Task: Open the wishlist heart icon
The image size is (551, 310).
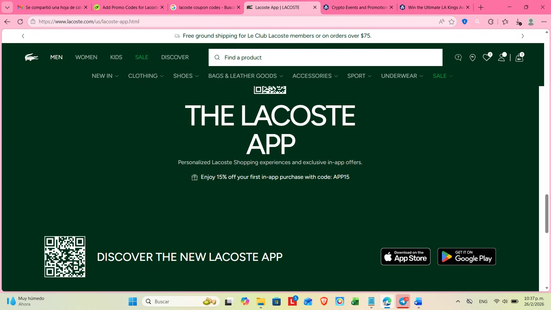Action: pyautogui.click(x=487, y=57)
